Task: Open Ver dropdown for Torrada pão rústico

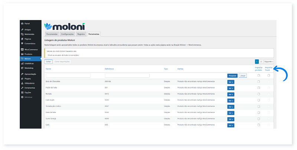Action: click(x=231, y=107)
